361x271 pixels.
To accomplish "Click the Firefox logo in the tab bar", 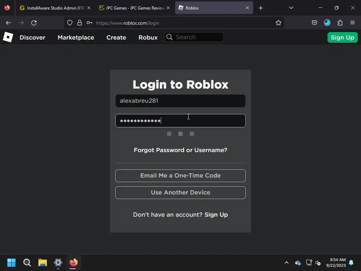I will pos(7,8).
